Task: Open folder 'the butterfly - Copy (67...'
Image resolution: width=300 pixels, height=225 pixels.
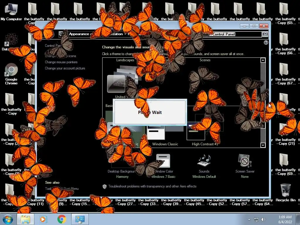Action: (x=285, y=74)
